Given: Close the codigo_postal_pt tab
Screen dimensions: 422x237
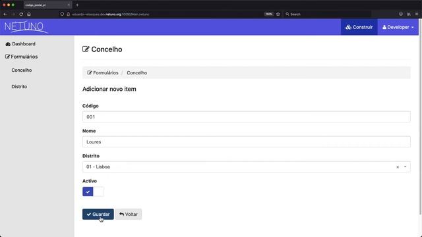Looking at the screenshot, I should coord(69,5).
